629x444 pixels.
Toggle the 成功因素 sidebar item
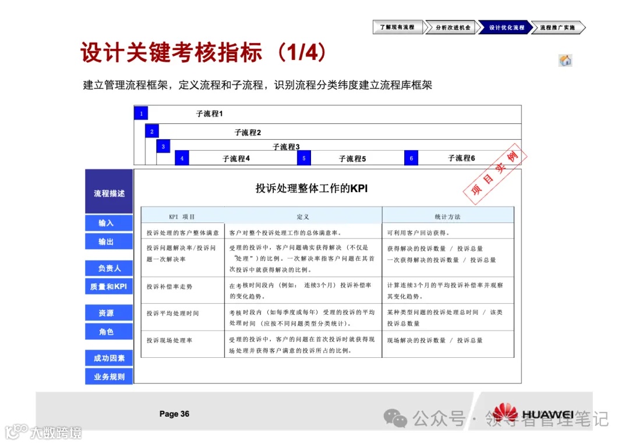click(108, 358)
